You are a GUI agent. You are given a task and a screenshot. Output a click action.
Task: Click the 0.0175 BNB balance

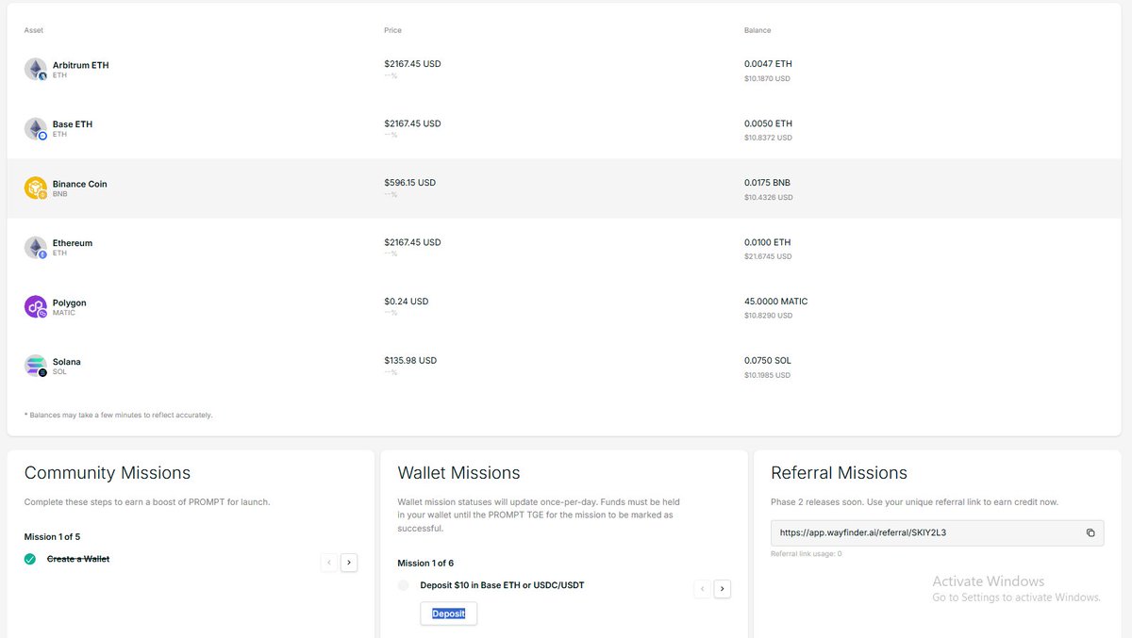(x=768, y=183)
